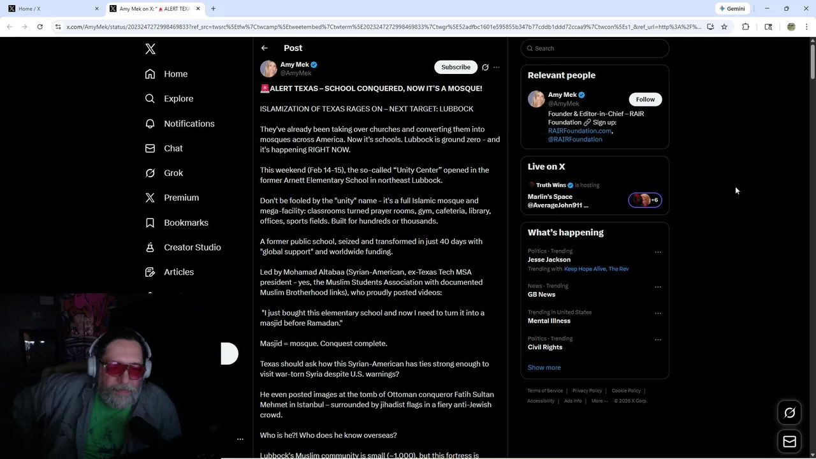
Task: Open the floating Grok button
Action: (x=789, y=413)
